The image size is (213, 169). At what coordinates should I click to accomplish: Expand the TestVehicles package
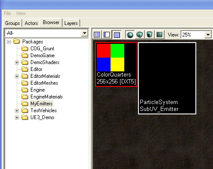coord(17,111)
